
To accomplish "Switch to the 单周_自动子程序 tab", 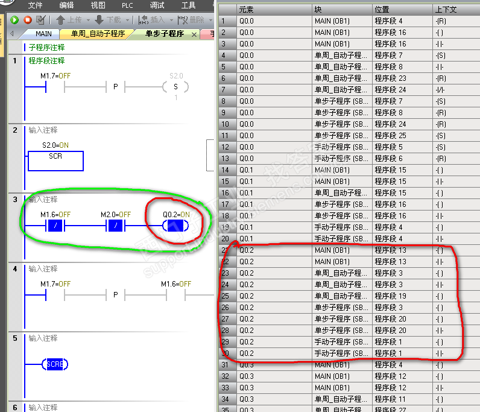I will click(98, 34).
